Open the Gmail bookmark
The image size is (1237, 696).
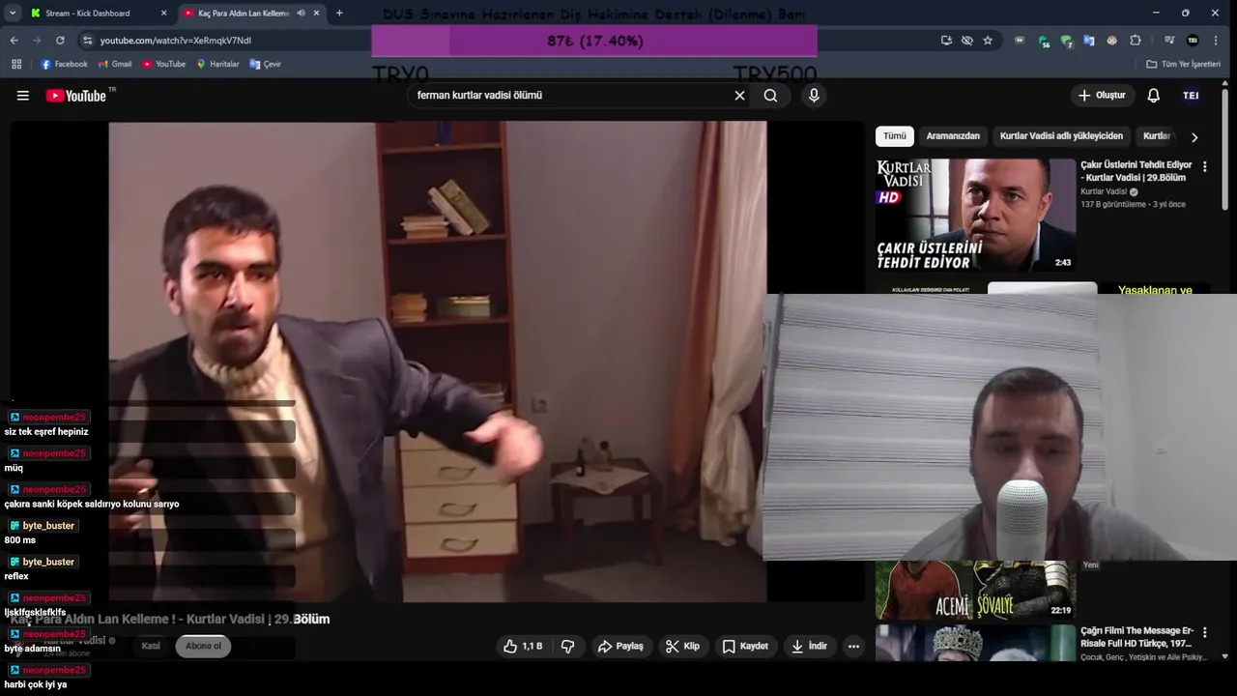point(114,64)
